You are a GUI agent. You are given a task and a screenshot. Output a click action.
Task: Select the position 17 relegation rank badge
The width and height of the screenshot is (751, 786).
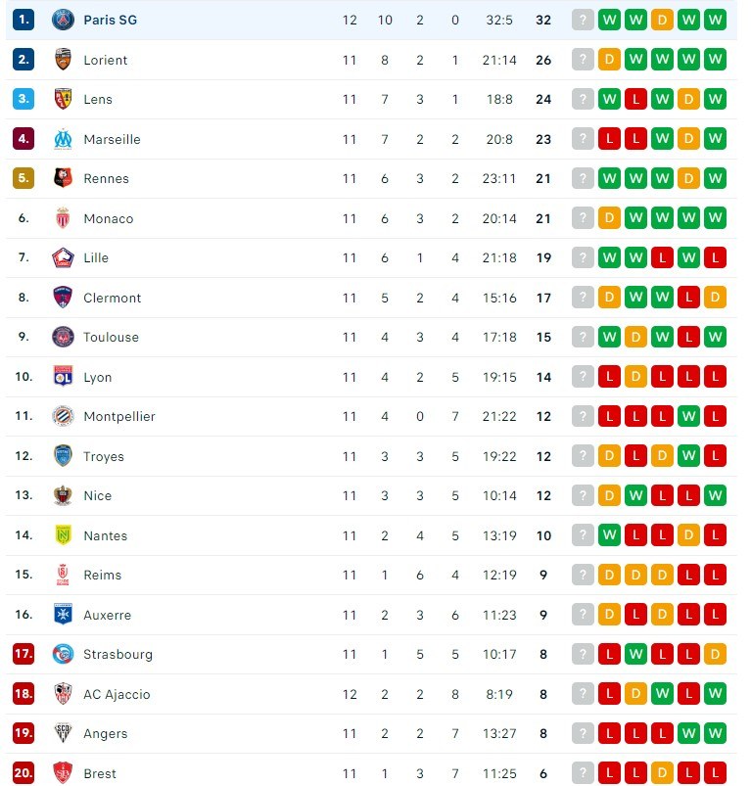click(x=23, y=654)
